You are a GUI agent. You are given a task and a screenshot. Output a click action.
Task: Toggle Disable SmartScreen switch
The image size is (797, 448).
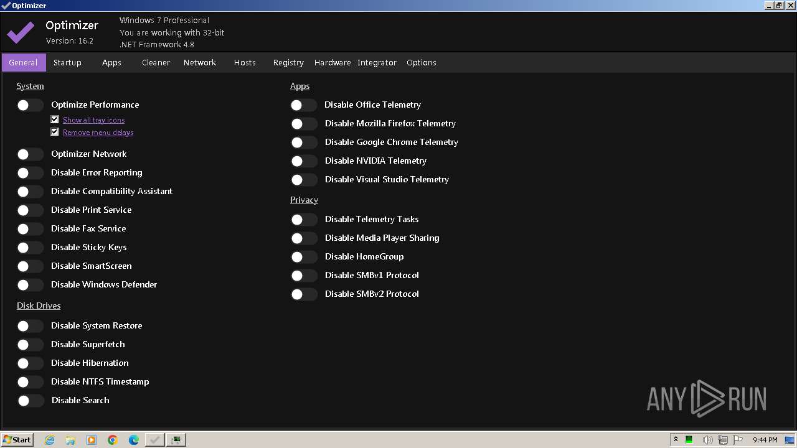(30, 266)
